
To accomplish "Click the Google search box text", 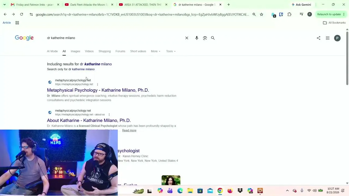I will coord(61,38).
